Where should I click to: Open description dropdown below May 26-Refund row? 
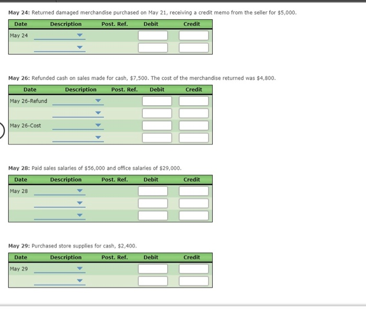[x=78, y=113]
